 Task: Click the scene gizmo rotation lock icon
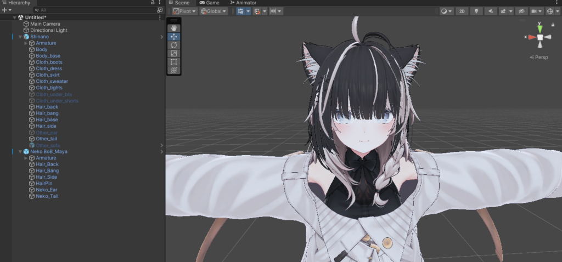pyautogui.click(x=553, y=25)
